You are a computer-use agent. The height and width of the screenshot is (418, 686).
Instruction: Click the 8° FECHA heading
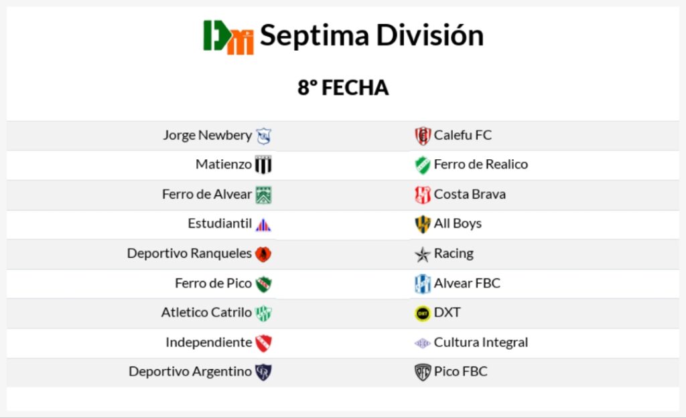point(343,88)
